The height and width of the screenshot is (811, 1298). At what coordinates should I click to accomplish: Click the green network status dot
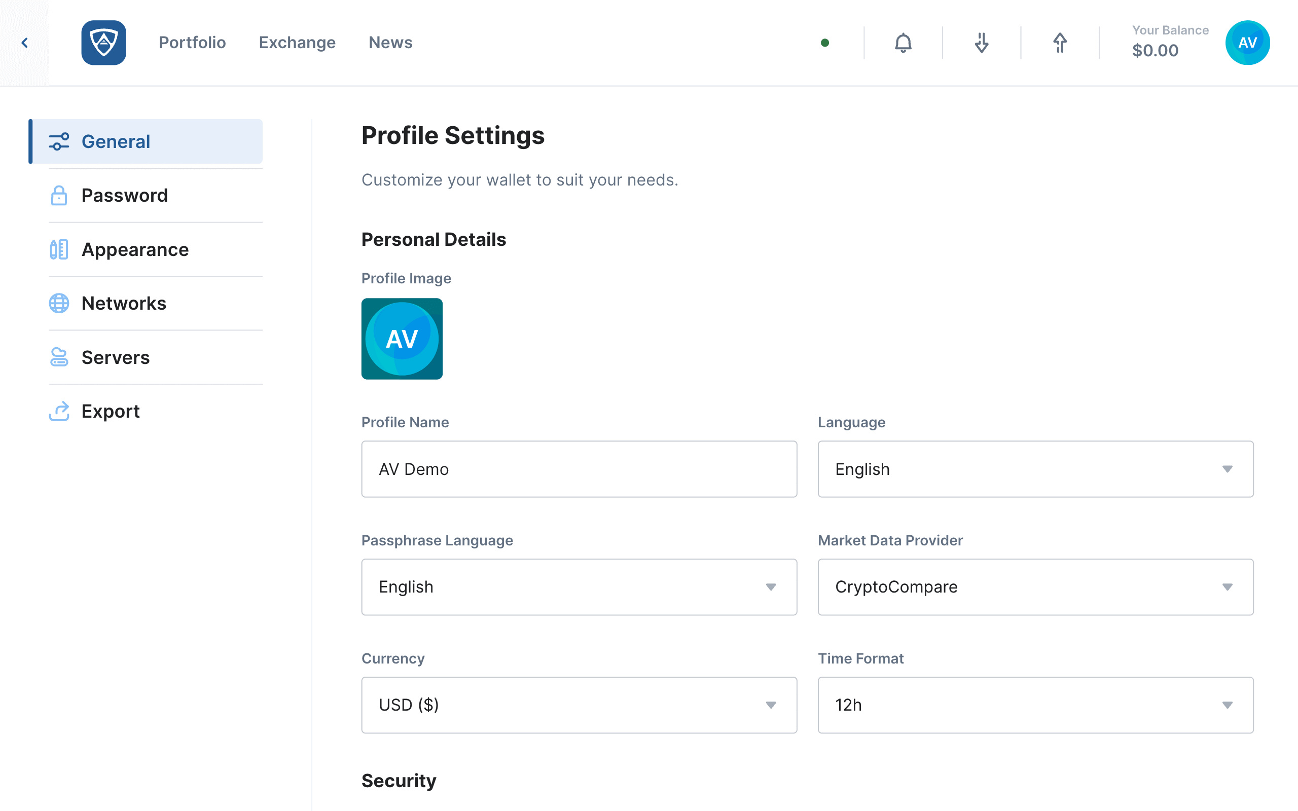(825, 43)
